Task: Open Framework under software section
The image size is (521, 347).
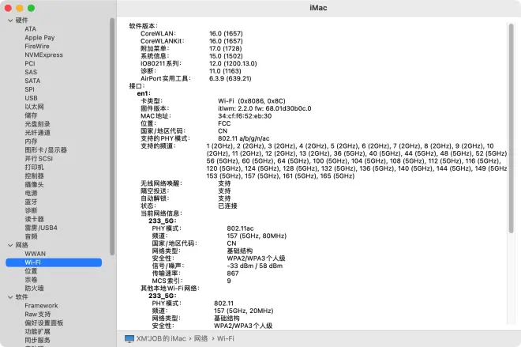Action: (x=41, y=305)
